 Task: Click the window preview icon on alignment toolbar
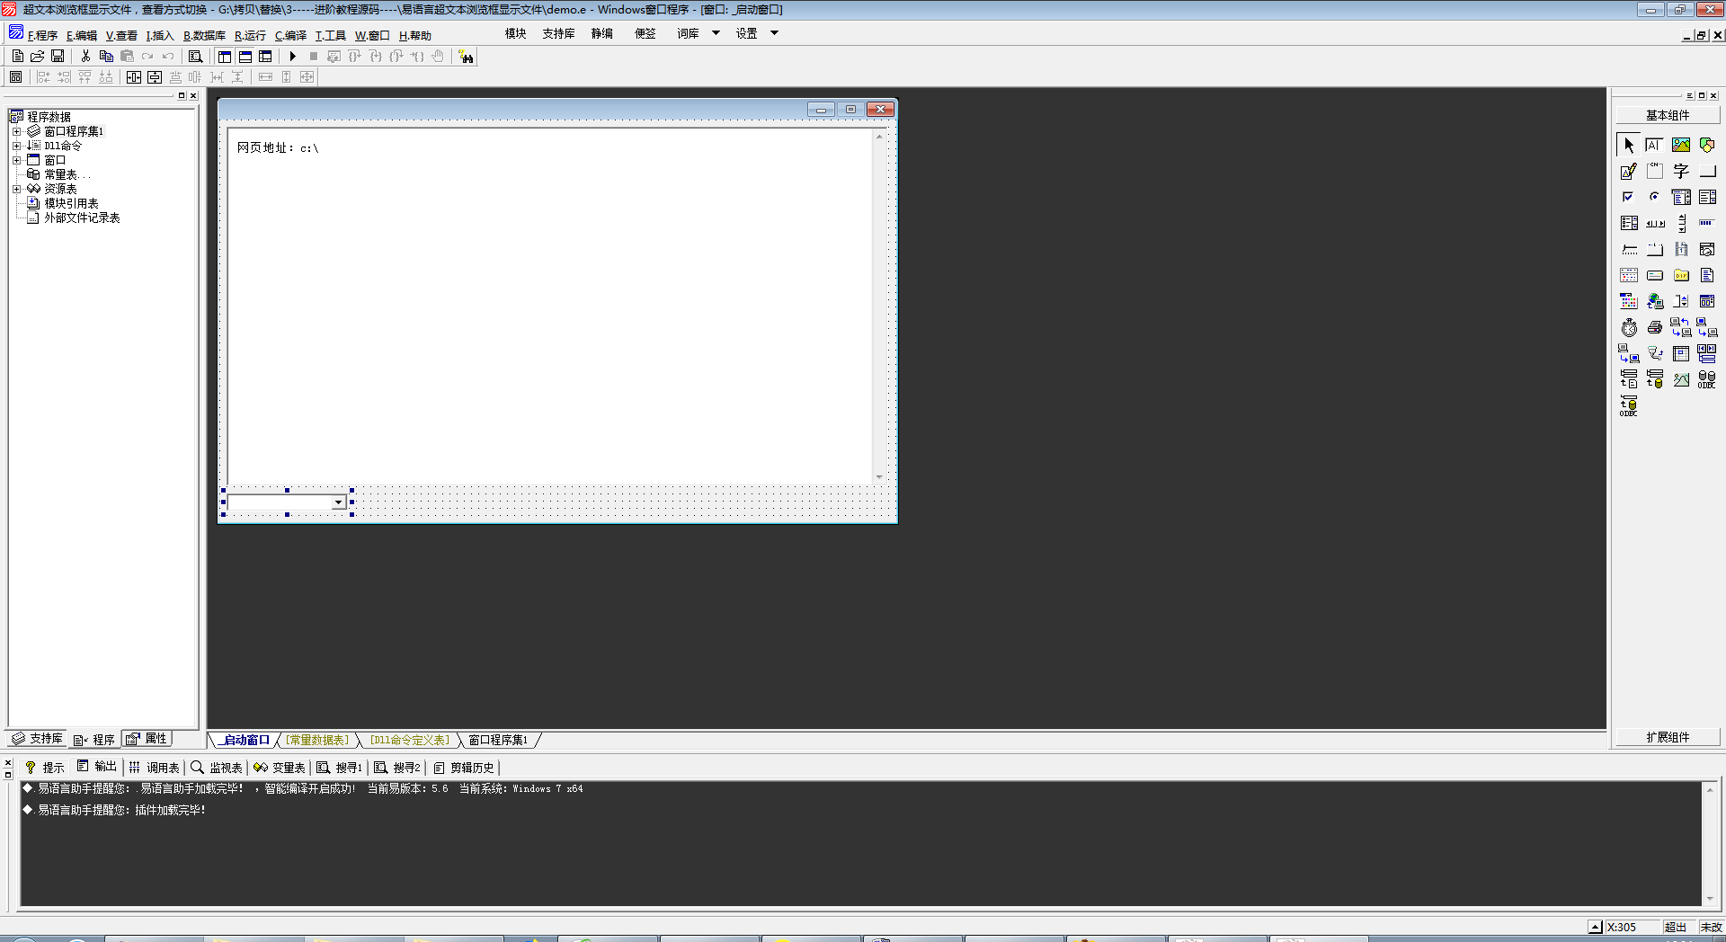16,77
